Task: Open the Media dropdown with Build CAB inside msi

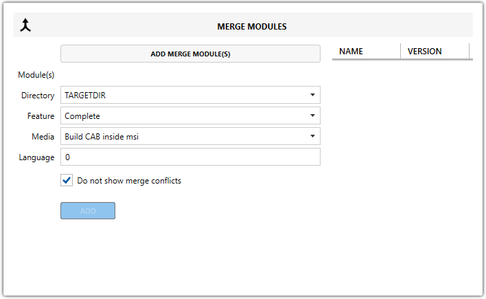Action: tap(190, 136)
